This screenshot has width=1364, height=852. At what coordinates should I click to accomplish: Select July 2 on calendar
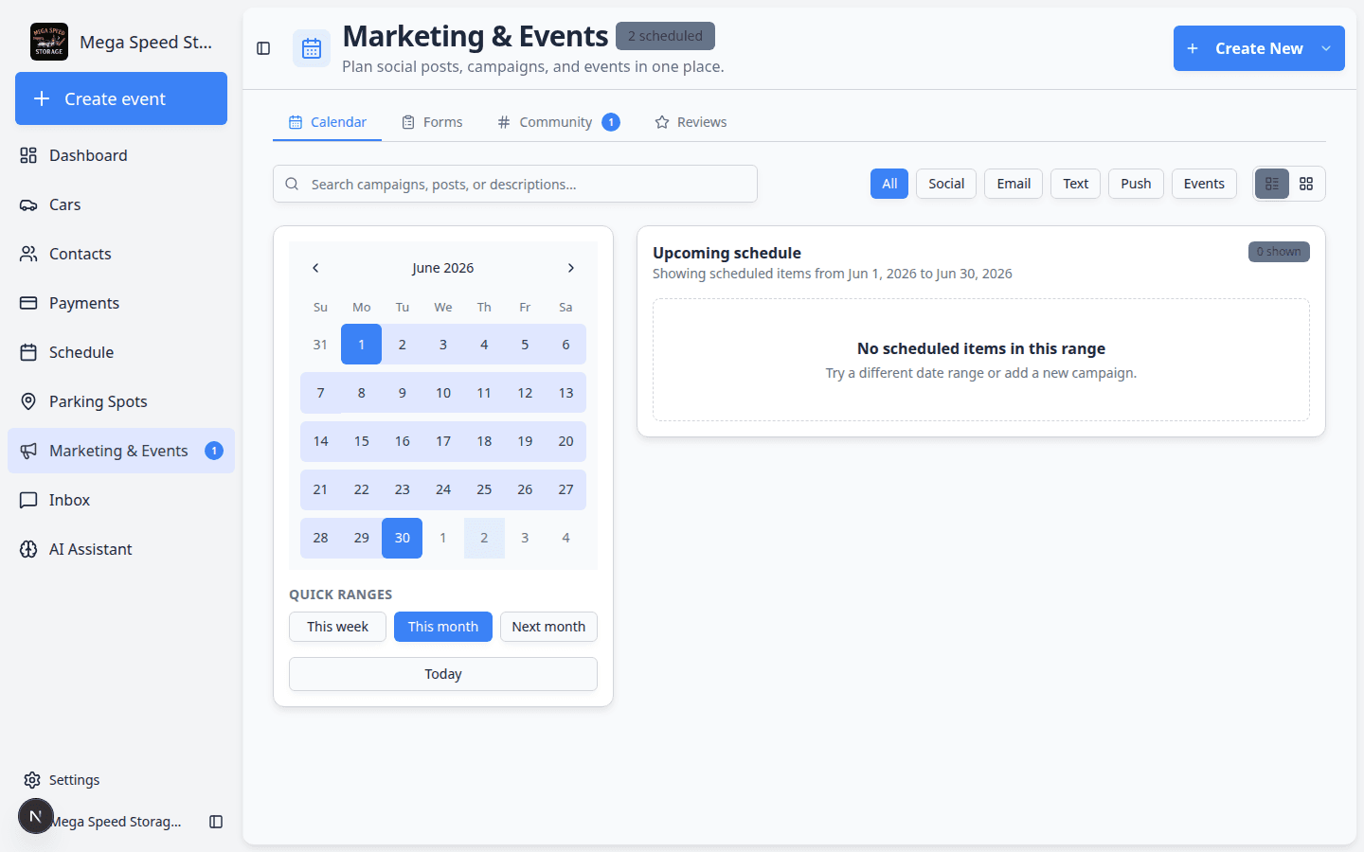pos(484,538)
